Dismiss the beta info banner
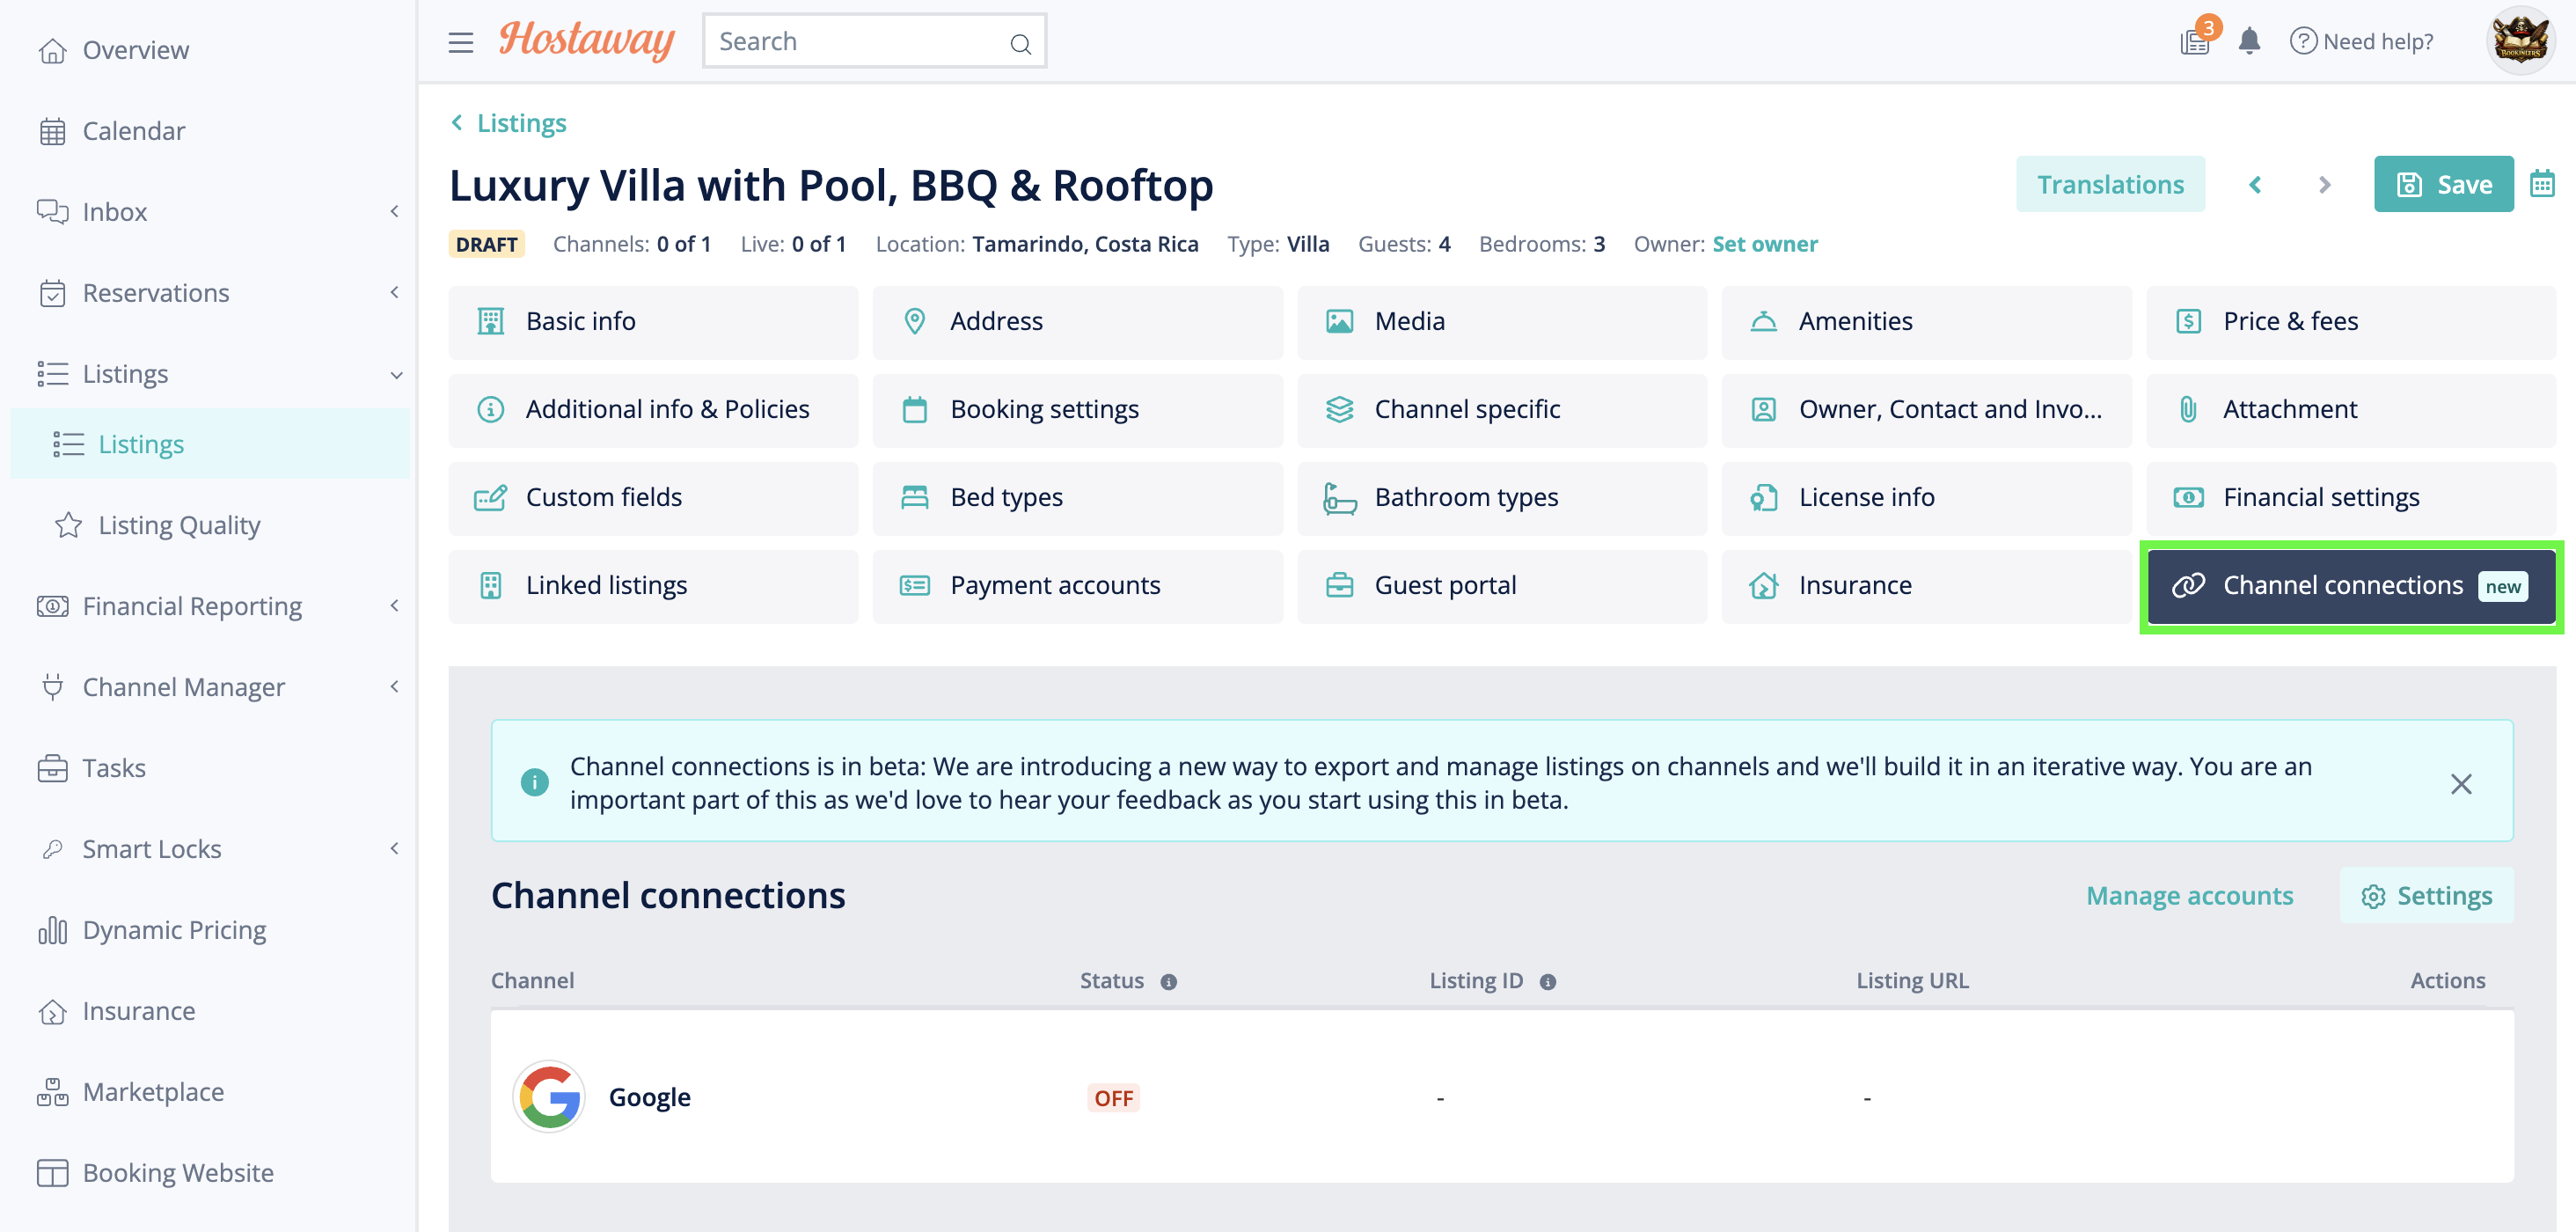The height and width of the screenshot is (1232, 2576). (2461, 784)
